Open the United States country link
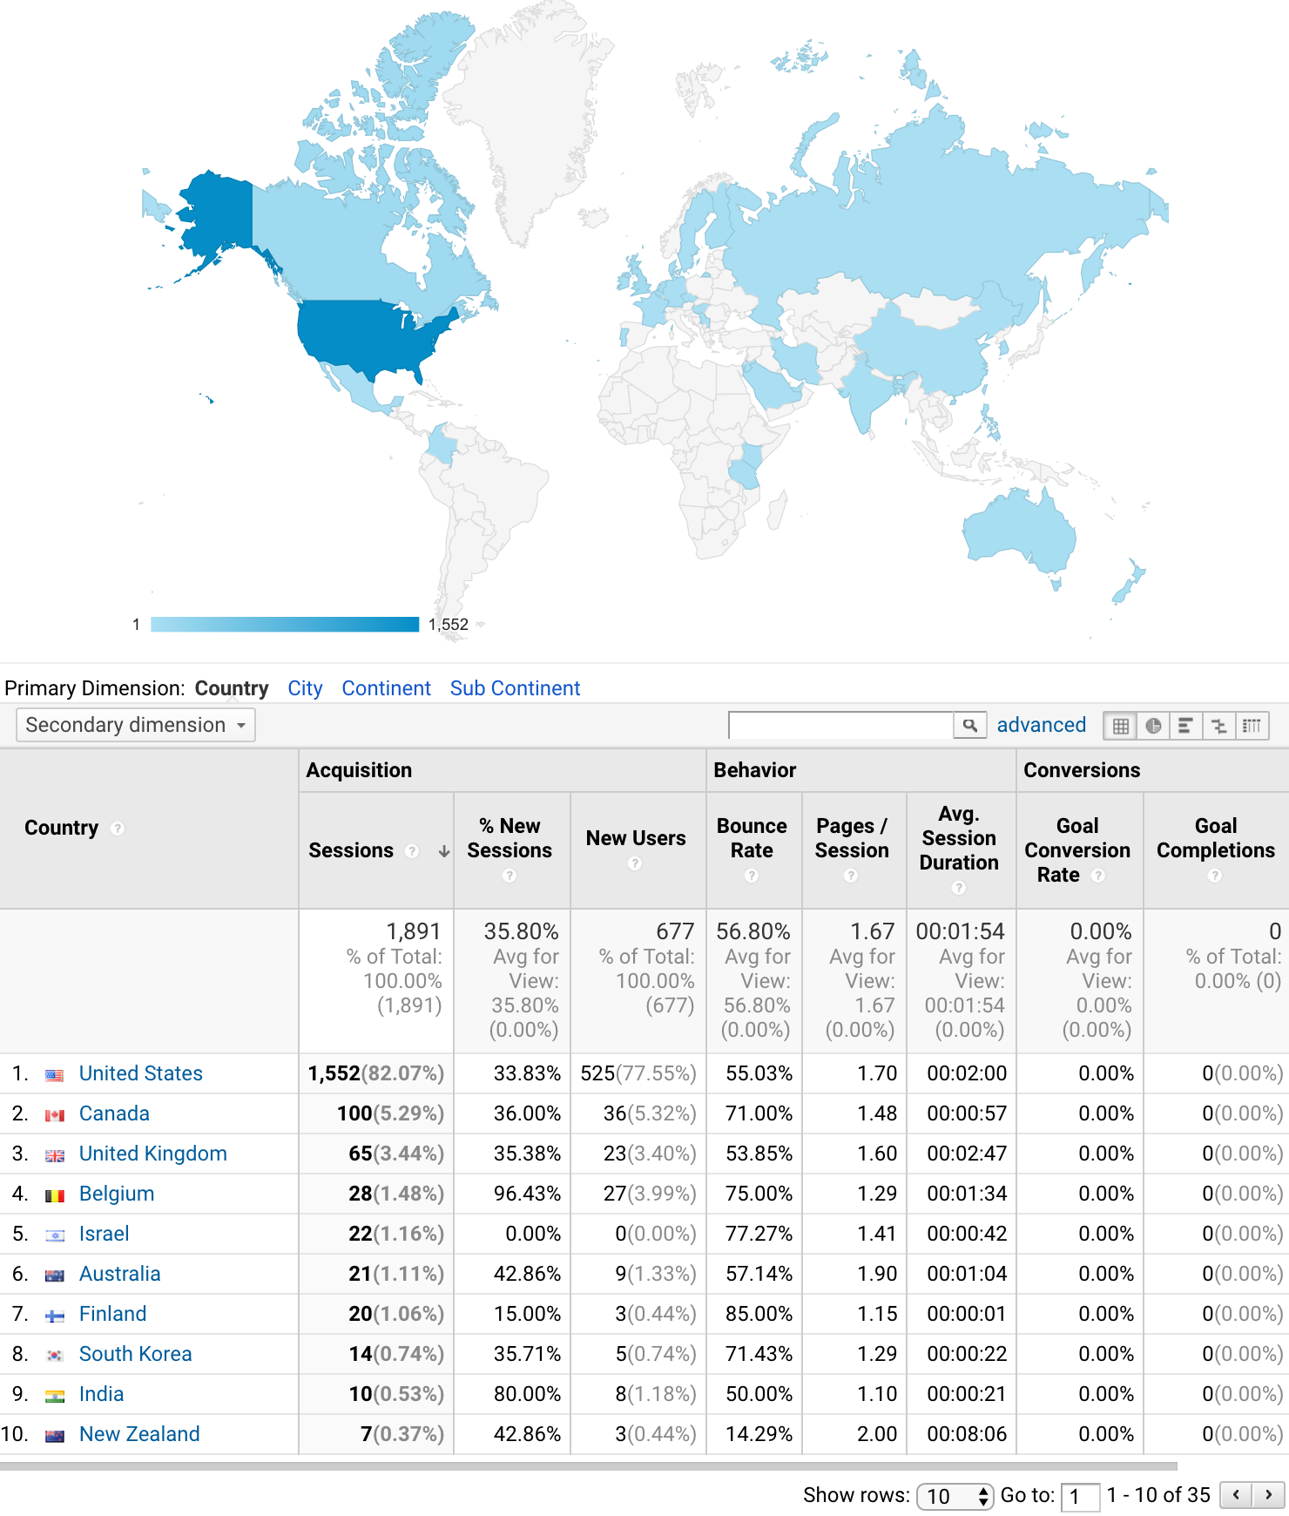1289x1516 pixels. 141,1073
